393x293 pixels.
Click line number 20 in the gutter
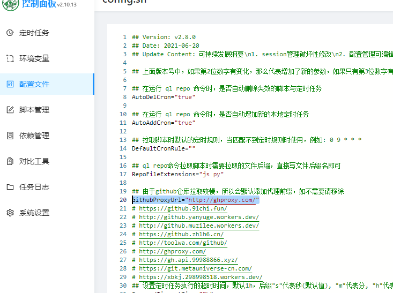coord(123,200)
